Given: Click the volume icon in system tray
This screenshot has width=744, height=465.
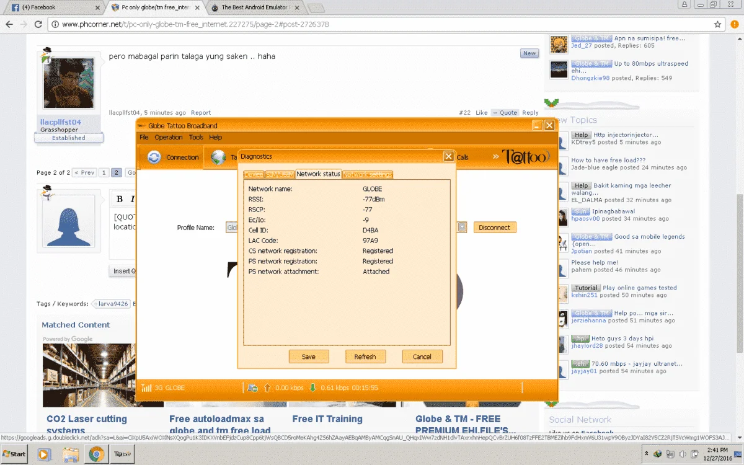Looking at the screenshot, I should 683,454.
